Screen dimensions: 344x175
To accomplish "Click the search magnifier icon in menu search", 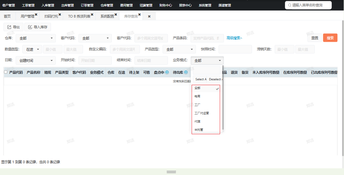I will [x=290, y=5].
